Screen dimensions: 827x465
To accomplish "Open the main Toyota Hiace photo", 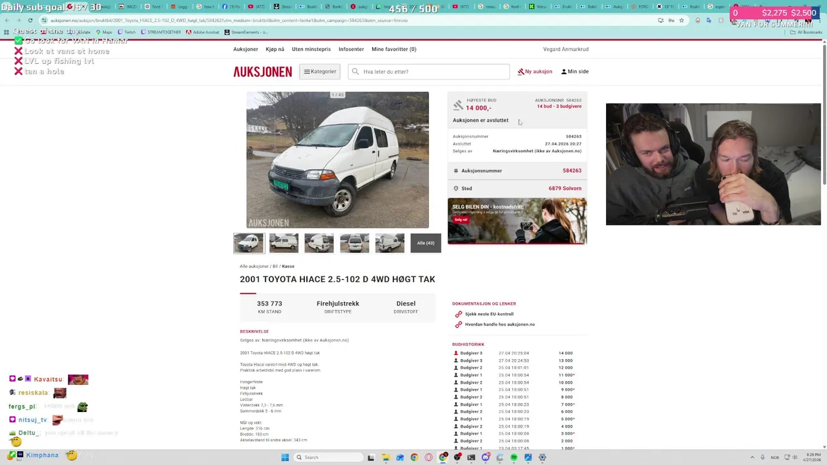I will click(x=337, y=160).
